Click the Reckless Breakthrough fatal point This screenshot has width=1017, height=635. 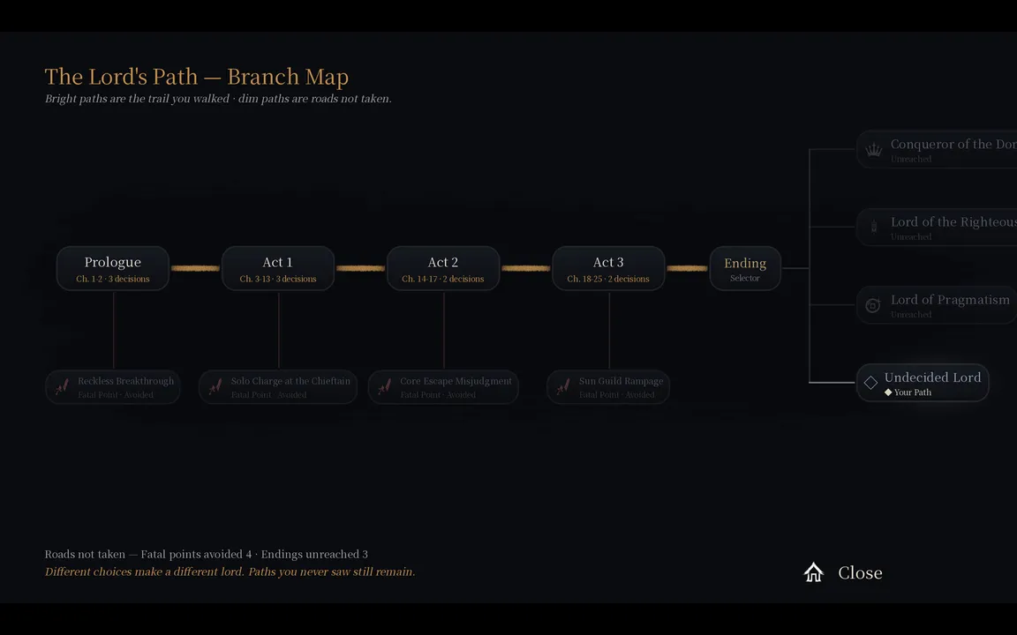[113, 387]
